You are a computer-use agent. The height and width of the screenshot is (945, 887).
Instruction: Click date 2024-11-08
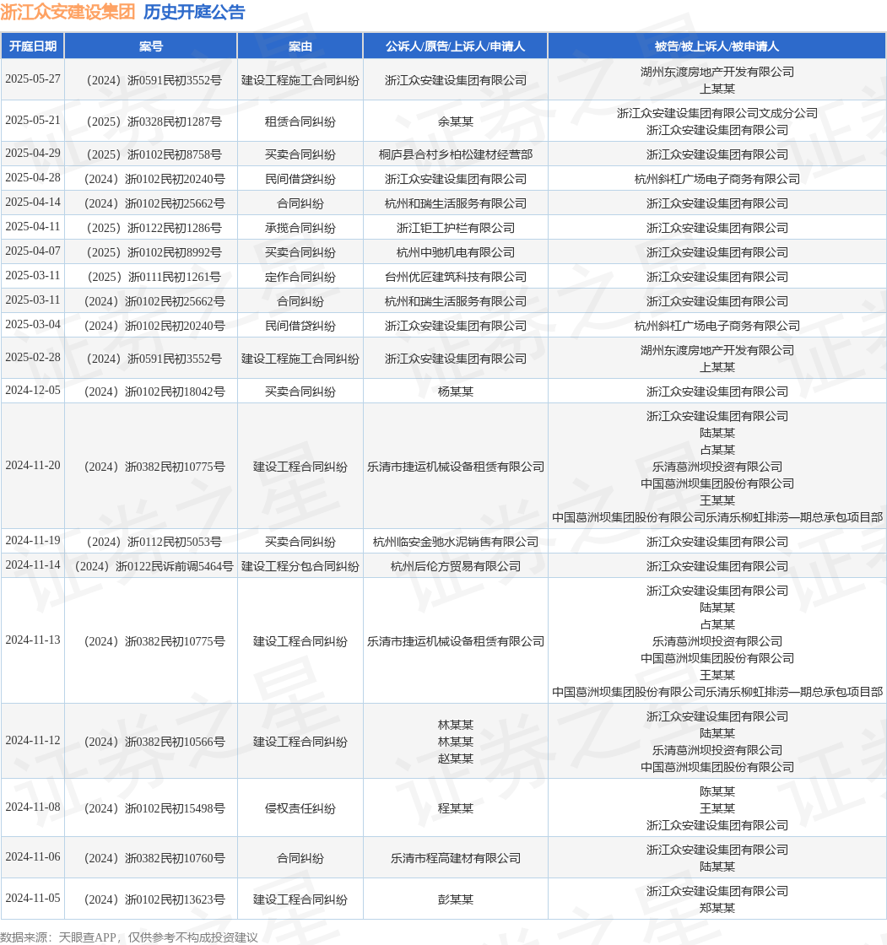pos(33,807)
